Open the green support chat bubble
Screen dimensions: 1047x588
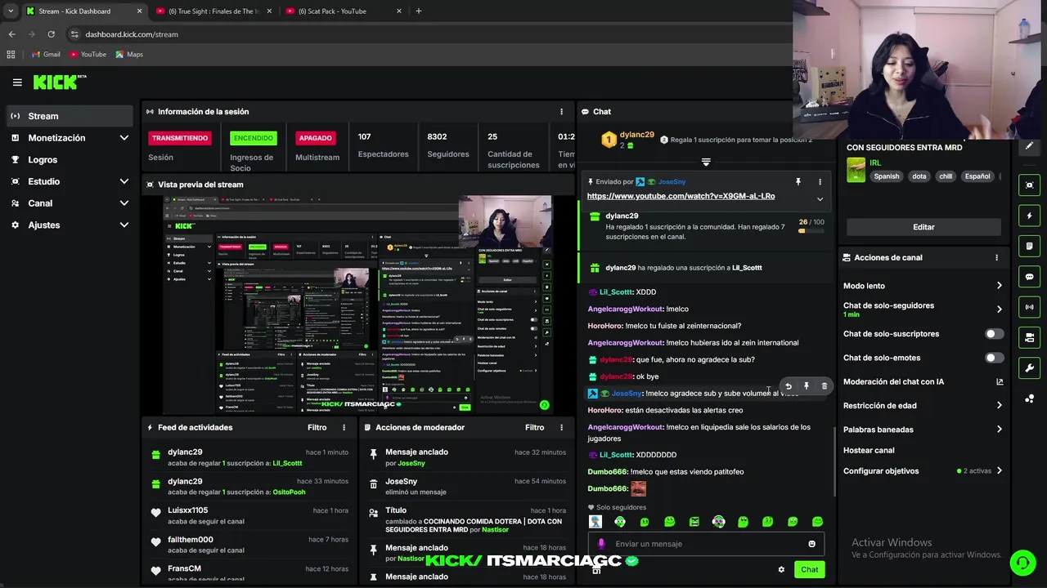click(1022, 563)
